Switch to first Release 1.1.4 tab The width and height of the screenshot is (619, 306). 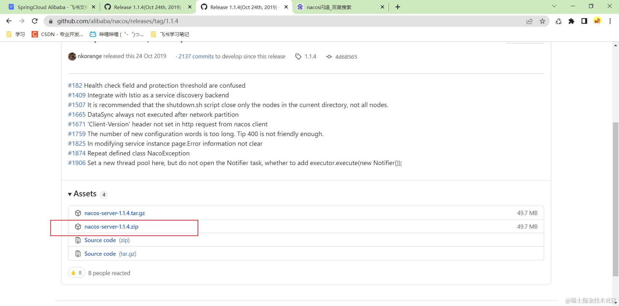tap(148, 7)
